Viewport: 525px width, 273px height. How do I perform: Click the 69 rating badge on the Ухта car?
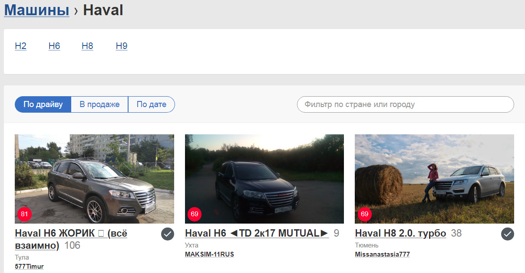point(194,214)
